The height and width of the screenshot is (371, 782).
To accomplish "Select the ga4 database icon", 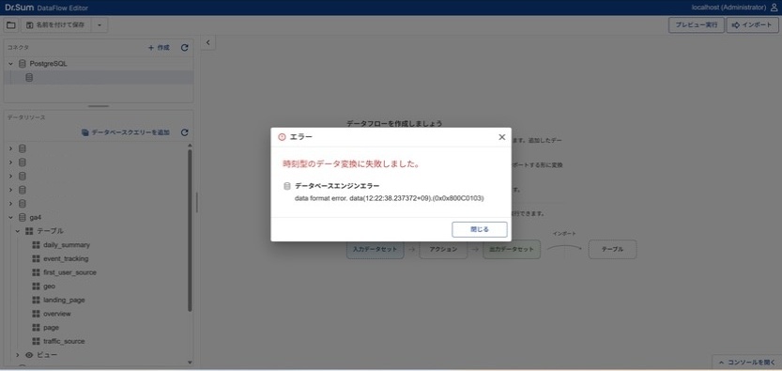I will pyautogui.click(x=22, y=217).
